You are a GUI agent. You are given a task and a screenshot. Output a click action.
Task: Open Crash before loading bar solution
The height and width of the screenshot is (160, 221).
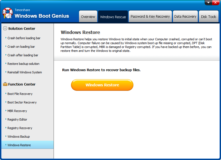[x=24, y=38]
